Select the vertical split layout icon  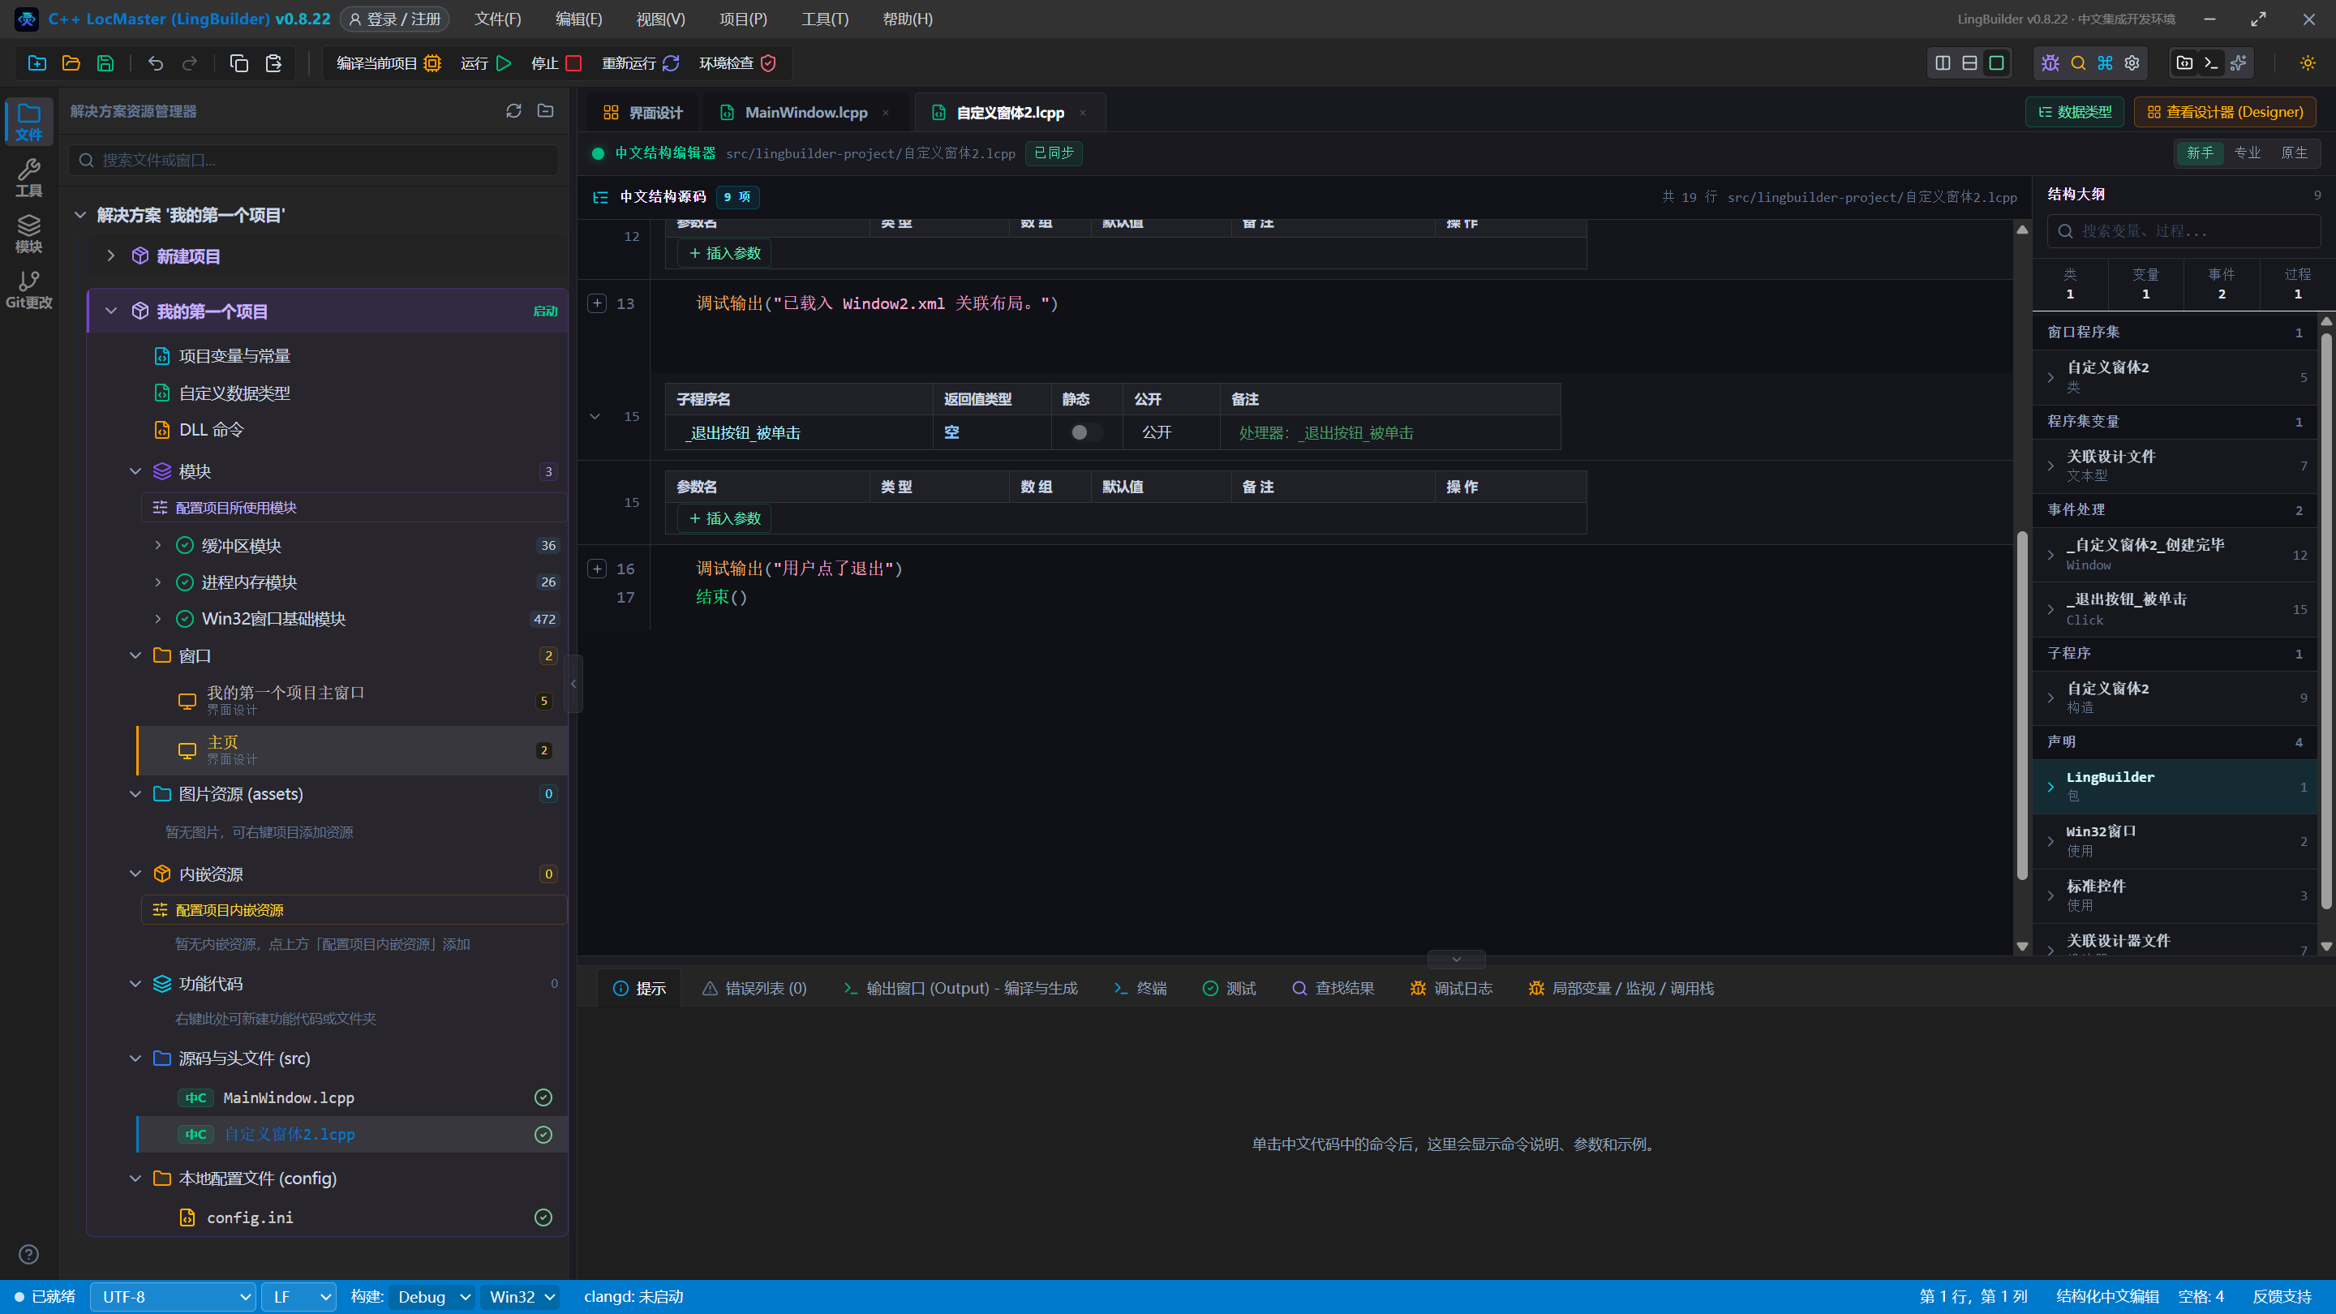[1943, 63]
